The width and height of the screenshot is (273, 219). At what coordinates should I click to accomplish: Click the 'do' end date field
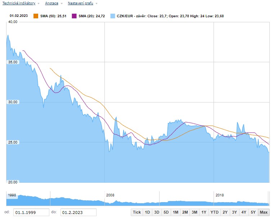click(x=78, y=213)
